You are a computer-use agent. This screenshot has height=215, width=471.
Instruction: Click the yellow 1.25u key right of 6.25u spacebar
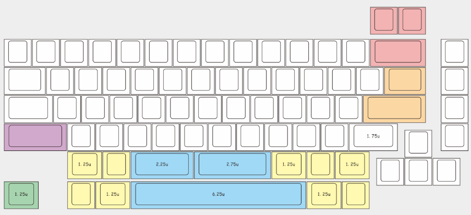pos(324,195)
